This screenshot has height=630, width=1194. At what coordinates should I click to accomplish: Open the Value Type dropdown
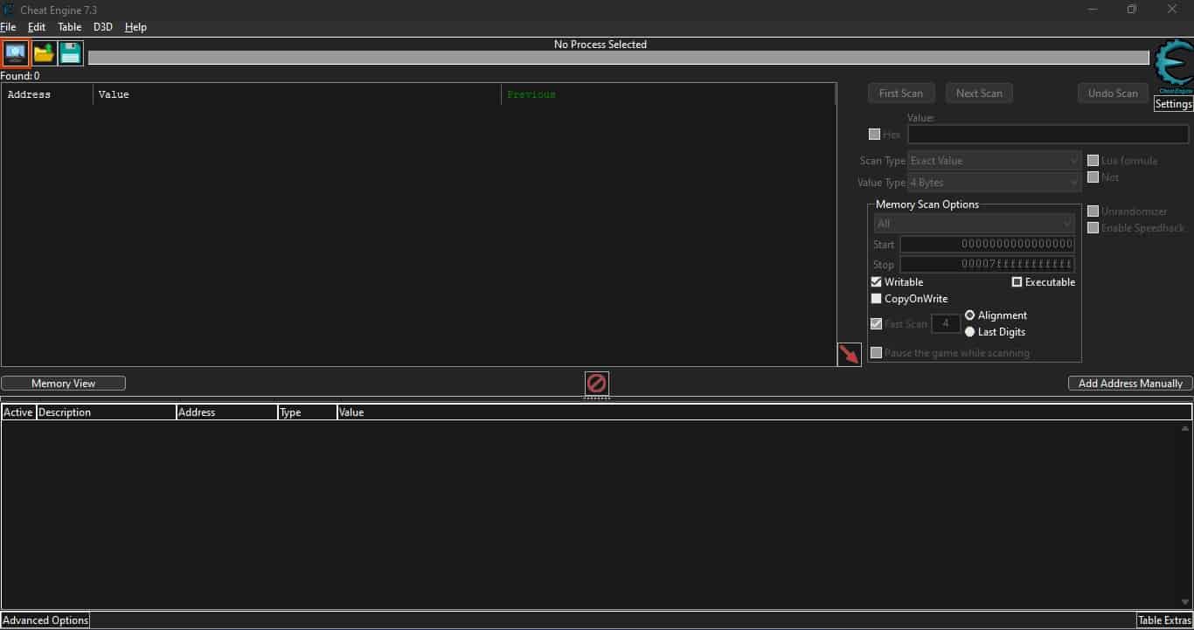995,183
